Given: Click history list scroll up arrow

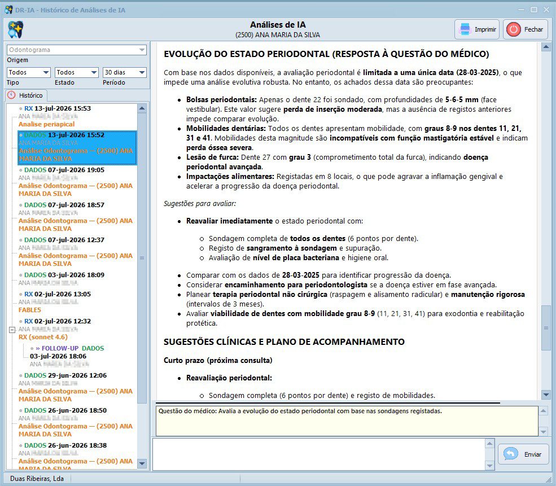Looking at the screenshot, I should [142, 108].
